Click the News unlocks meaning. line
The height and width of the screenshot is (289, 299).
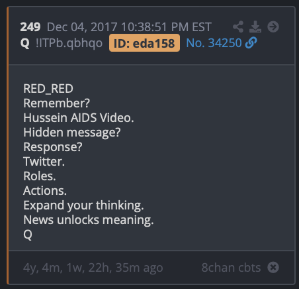pyautogui.click(x=89, y=220)
